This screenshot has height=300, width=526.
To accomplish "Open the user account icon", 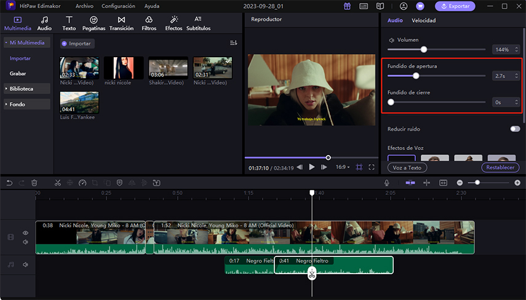I will coord(404,6).
